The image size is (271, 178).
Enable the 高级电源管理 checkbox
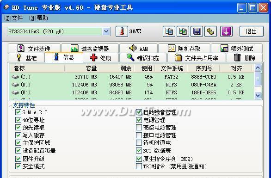[x=139, y=128]
